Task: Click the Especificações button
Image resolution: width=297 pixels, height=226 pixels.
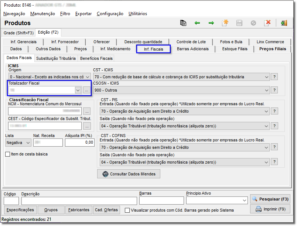Action: coord(20,210)
